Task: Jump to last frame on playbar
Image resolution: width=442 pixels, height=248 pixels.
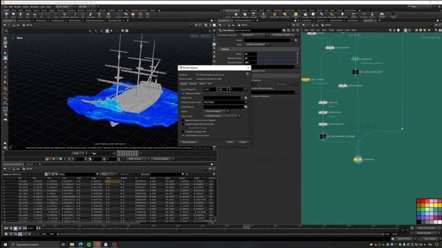Action: click(x=25, y=228)
